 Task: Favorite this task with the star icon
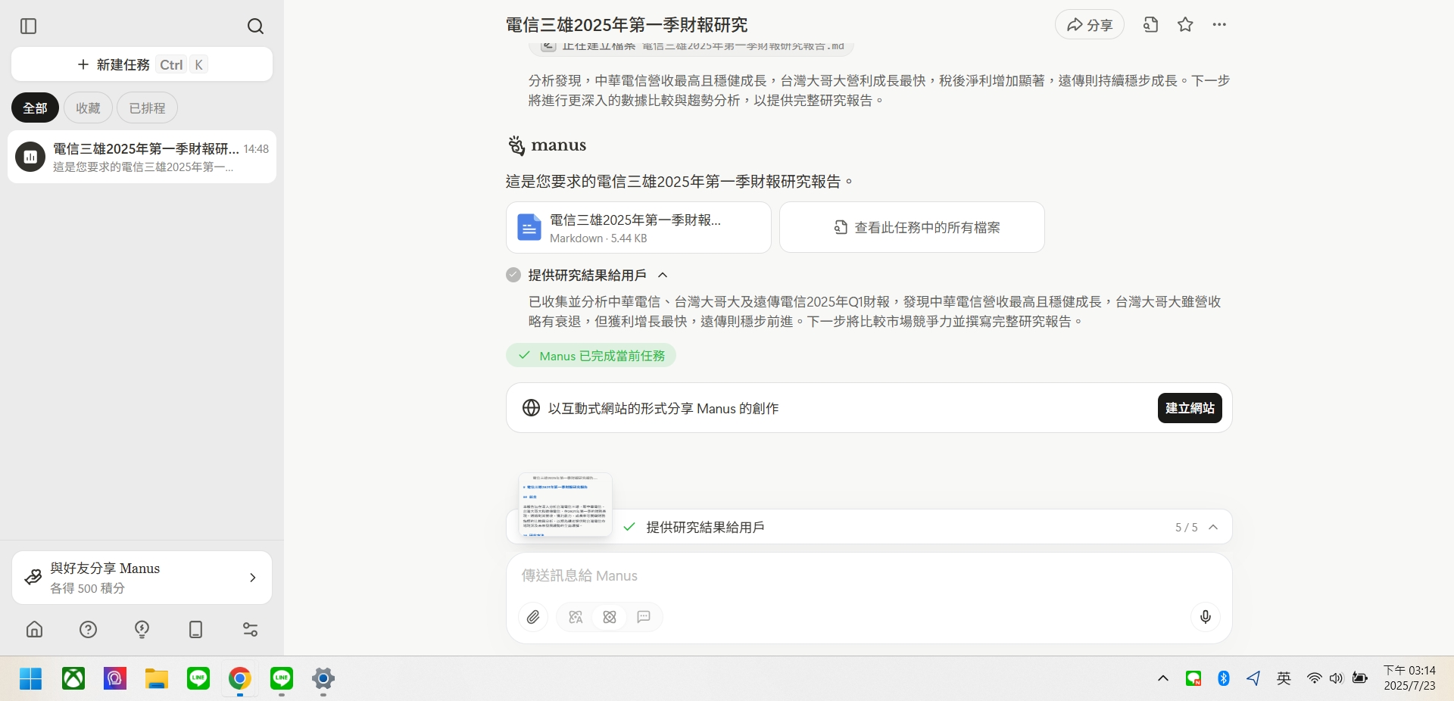[x=1185, y=25]
